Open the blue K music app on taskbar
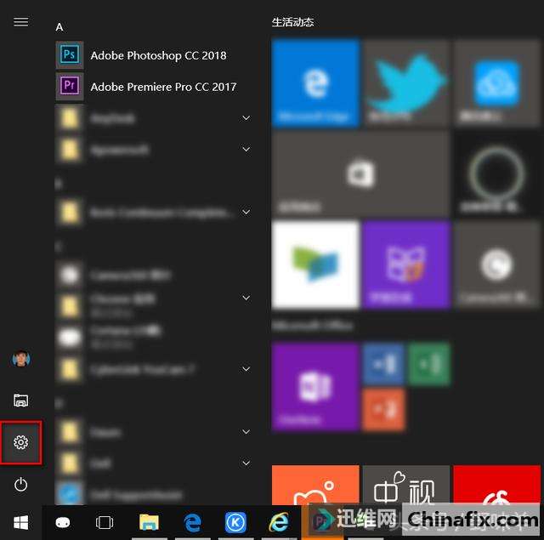 tap(235, 522)
